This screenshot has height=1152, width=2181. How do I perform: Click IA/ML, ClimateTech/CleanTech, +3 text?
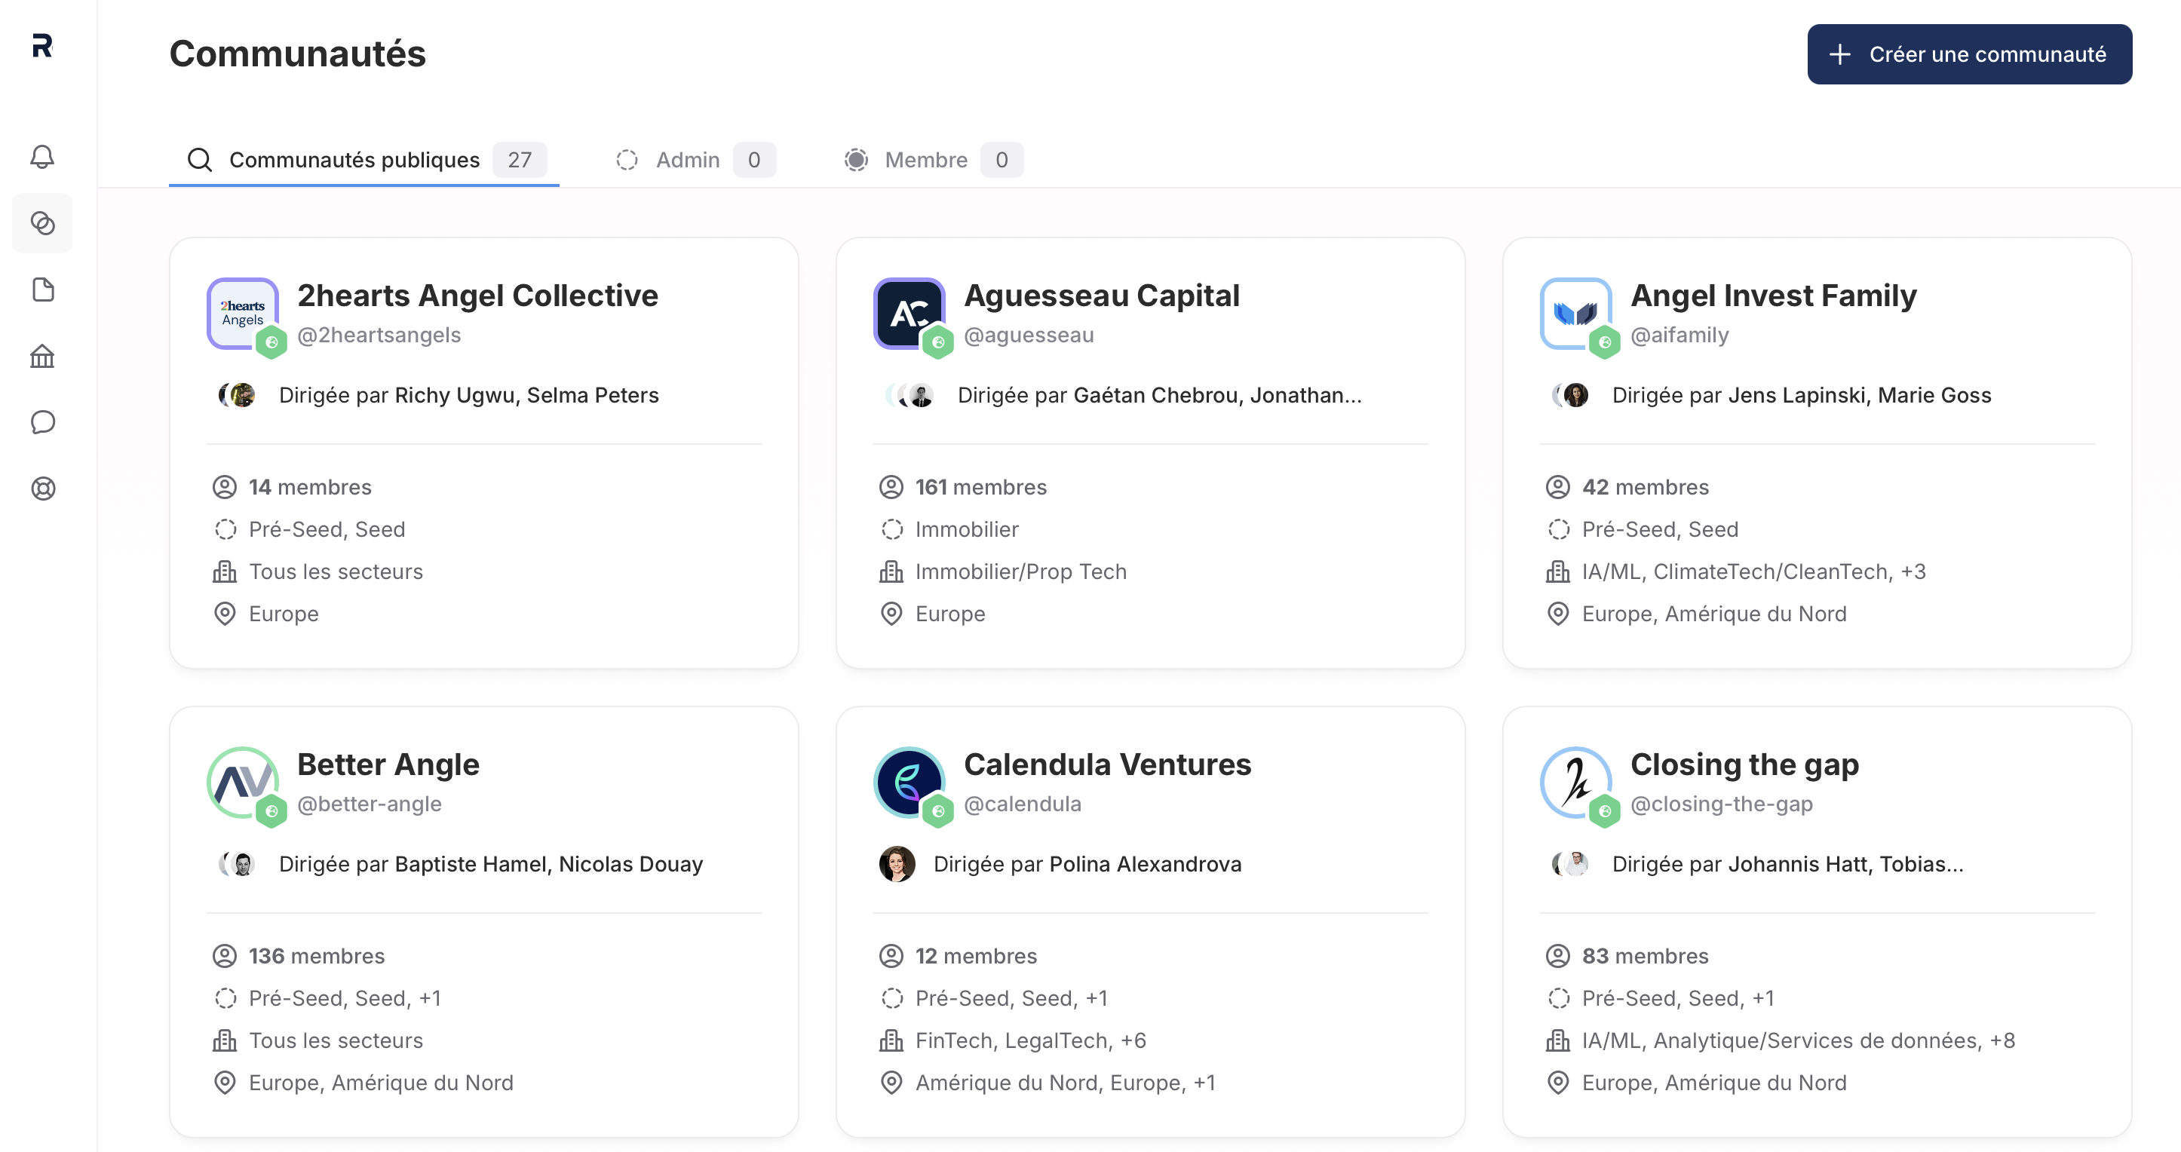tap(1753, 571)
